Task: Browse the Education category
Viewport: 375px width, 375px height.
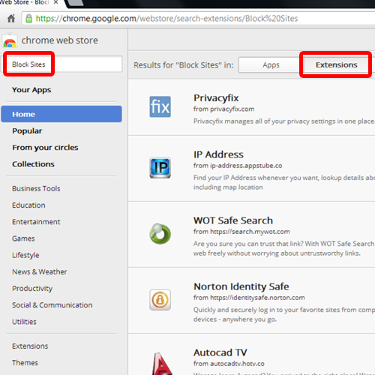Action: (x=28, y=205)
